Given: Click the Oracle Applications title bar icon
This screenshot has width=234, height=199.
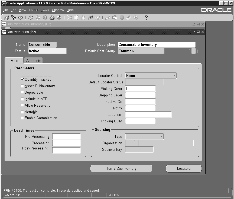Looking at the screenshot, I should 4,3.
